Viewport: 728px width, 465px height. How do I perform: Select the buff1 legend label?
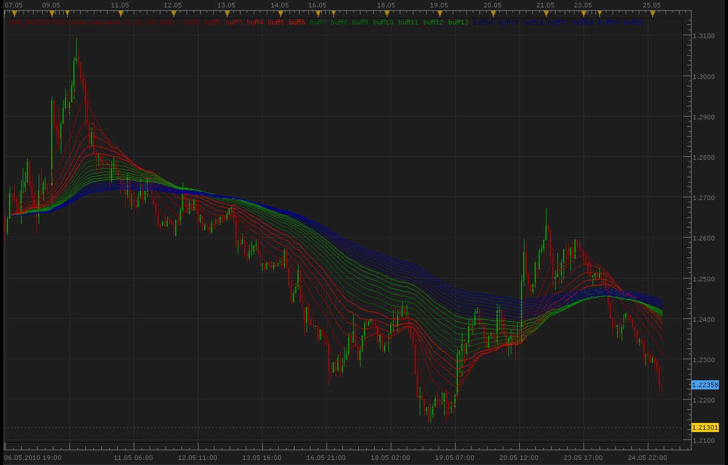192,22
